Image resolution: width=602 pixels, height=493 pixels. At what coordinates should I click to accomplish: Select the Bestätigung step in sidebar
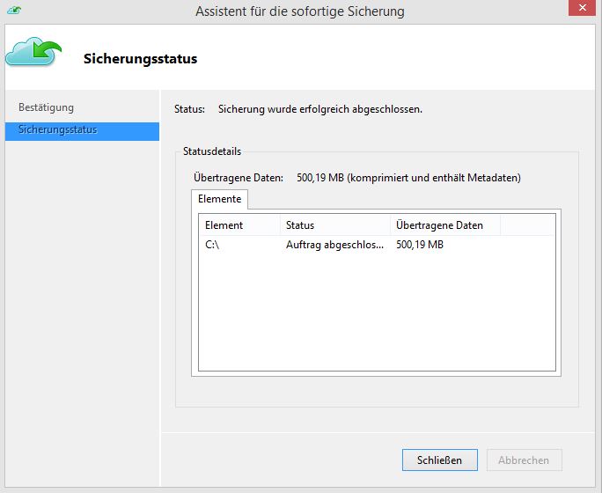(x=46, y=107)
